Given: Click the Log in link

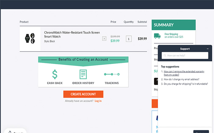Looking at the screenshot, I should (98, 101).
